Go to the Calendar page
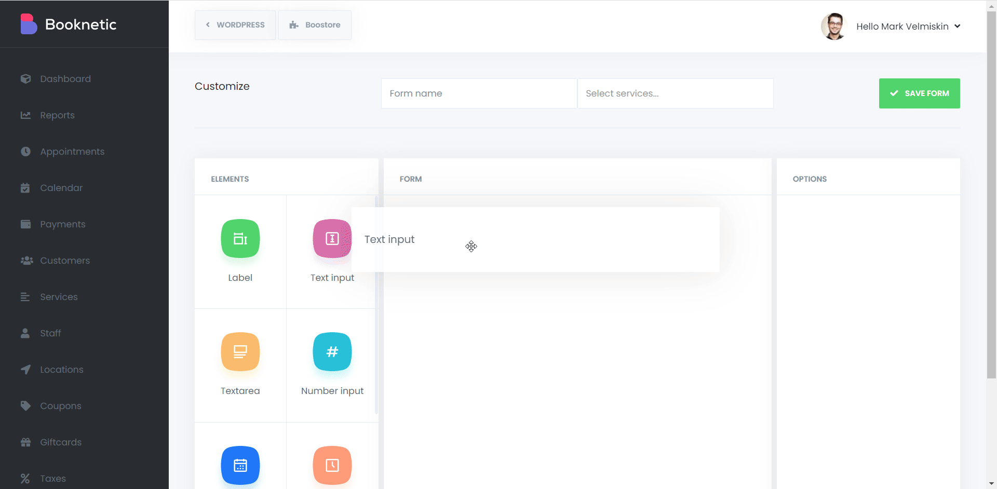997x489 pixels. tap(61, 187)
